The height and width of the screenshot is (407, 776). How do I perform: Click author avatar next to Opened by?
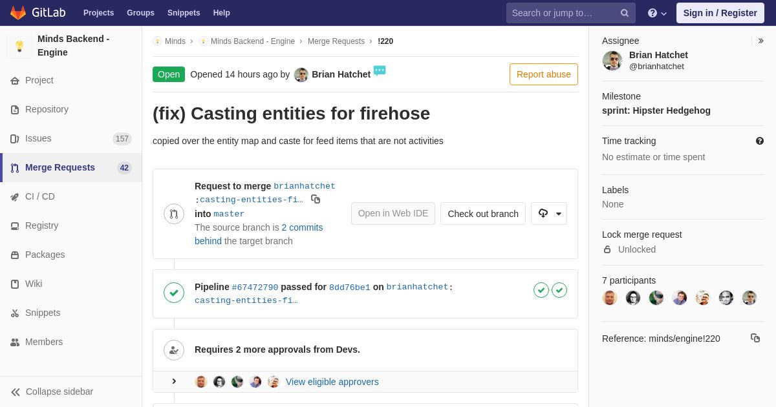(301, 74)
